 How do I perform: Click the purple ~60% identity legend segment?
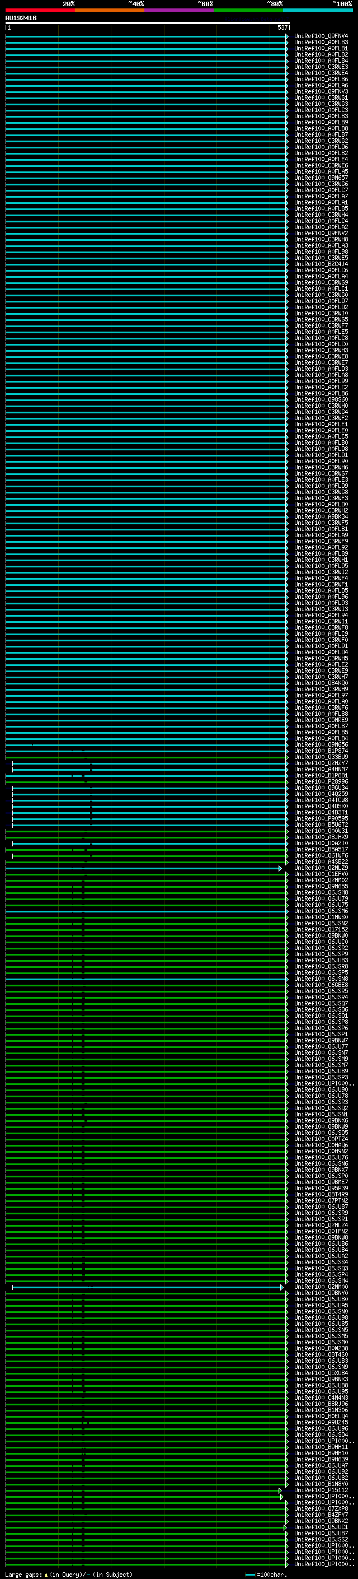(180, 10)
